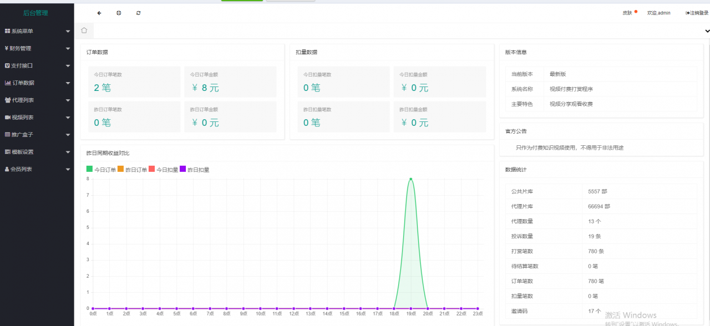Toggle the orange 昨日订单 legend swatch

(120, 169)
